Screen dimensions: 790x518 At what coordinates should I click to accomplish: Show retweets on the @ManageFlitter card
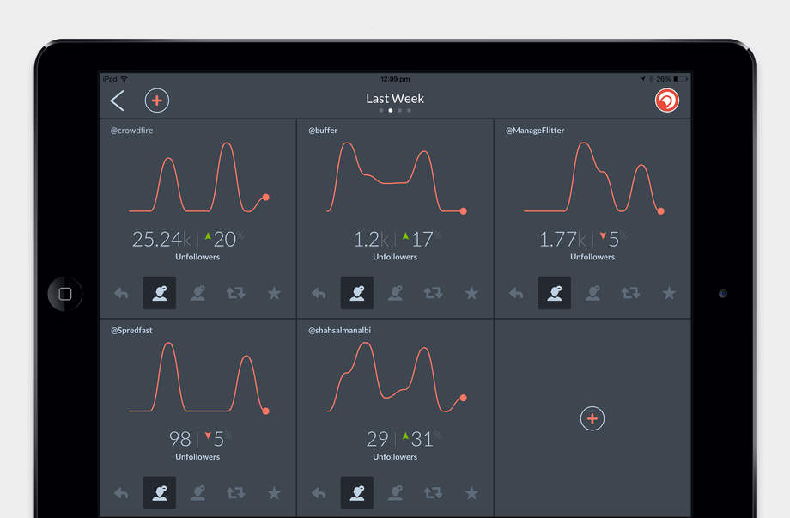[631, 293]
